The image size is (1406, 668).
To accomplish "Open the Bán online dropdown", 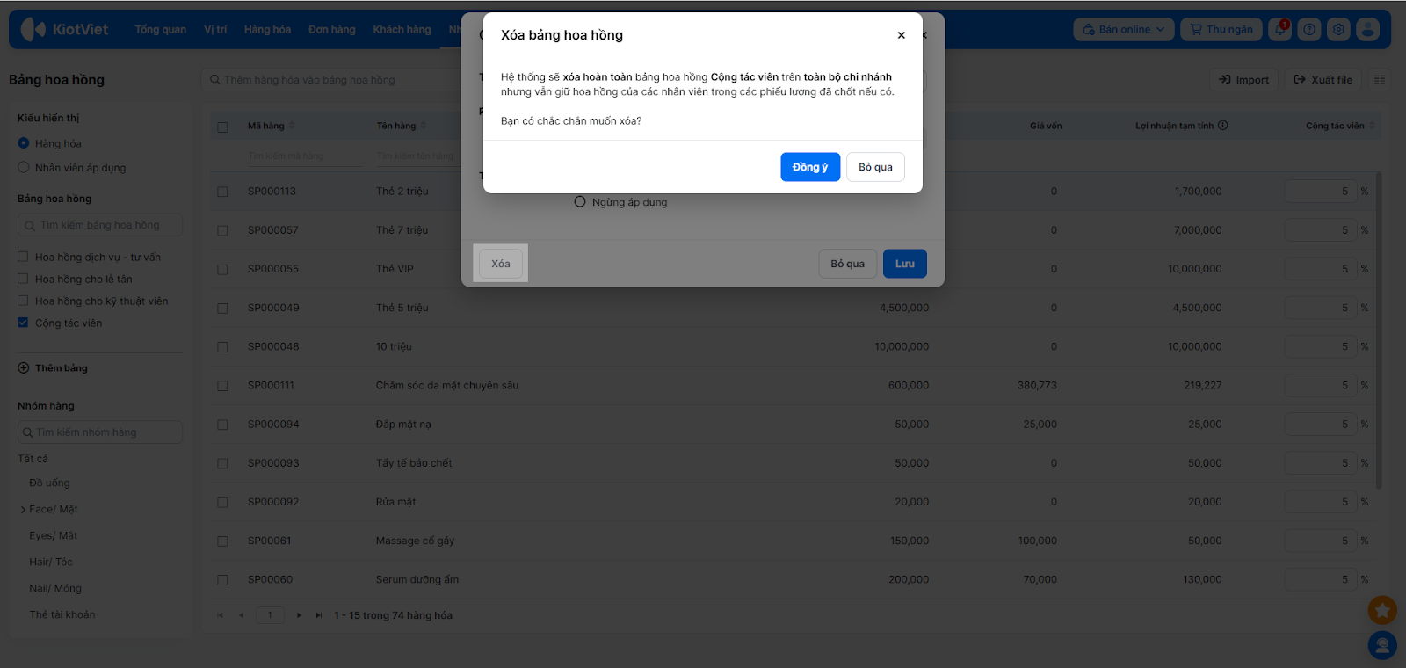I will [x=1123, y=30].
